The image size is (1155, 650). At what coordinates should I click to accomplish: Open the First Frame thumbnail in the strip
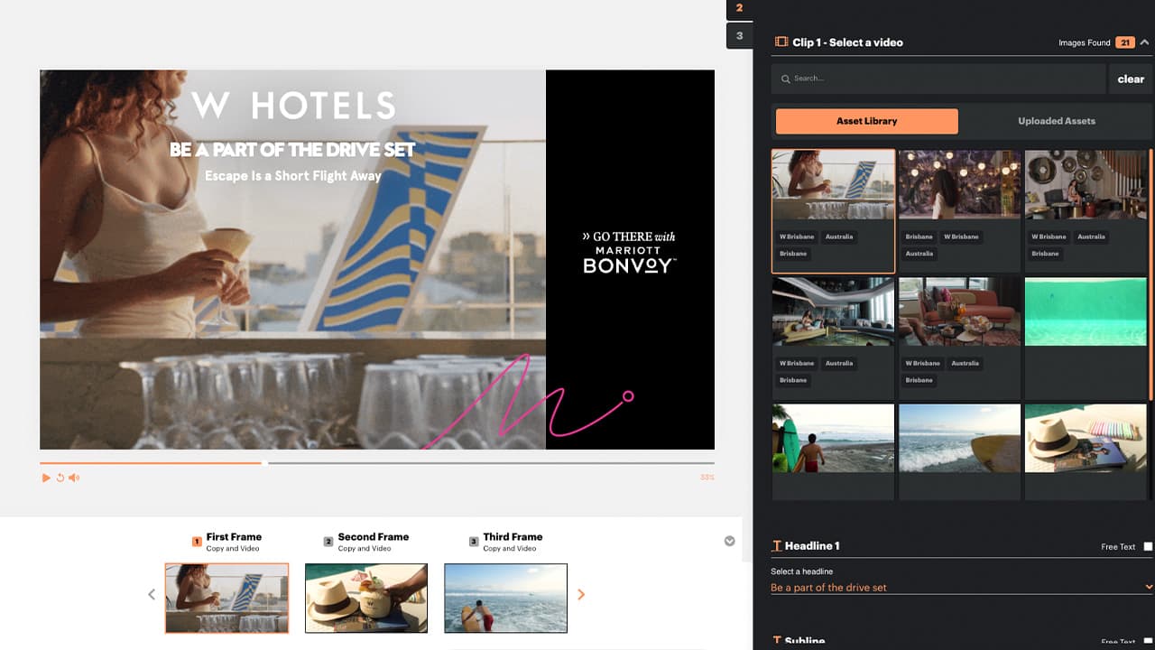[x=226, y=598]
